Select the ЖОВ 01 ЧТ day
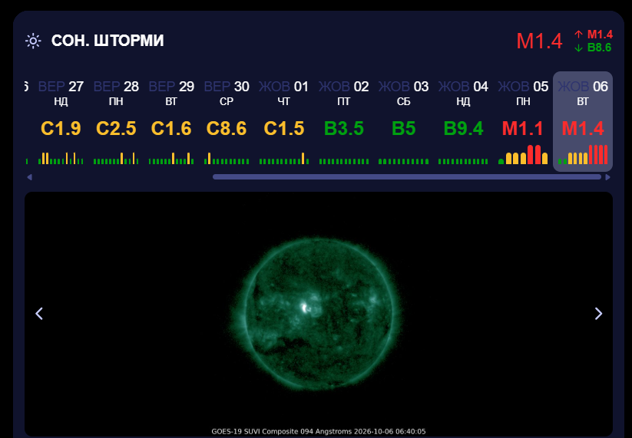The width and height of the screenshot is (632, 438). tap(284, 121)
